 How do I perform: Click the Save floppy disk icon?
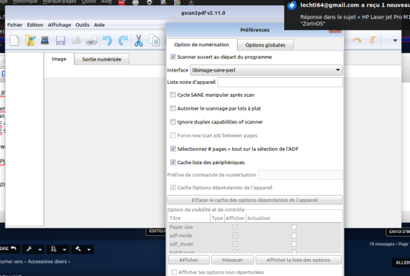pyautogui.click(x=60, y=41)
